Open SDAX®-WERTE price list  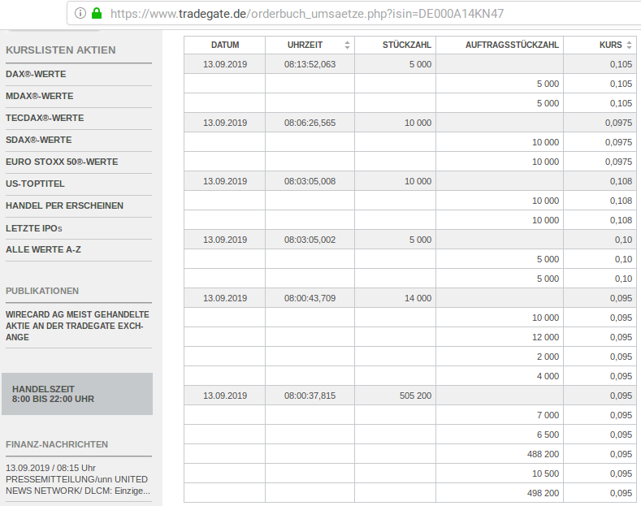pyautogui.click(x=39, y=140)
